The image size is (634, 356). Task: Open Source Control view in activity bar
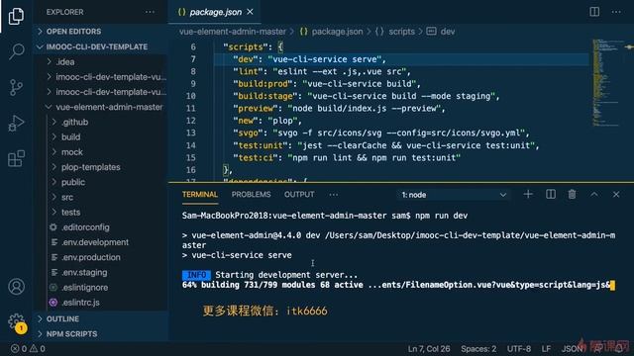click(x=16, y=87)
